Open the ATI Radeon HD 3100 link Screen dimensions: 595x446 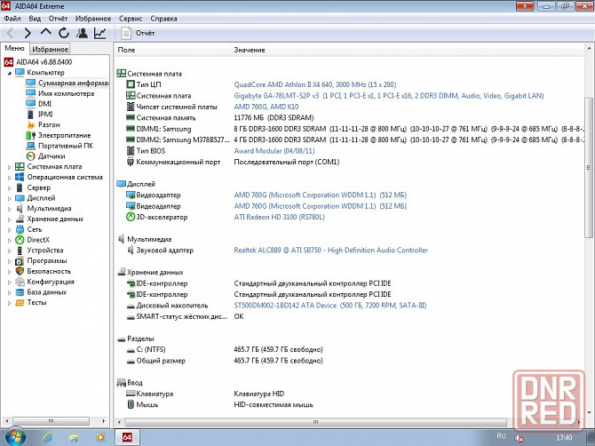(x=279, y=217)
